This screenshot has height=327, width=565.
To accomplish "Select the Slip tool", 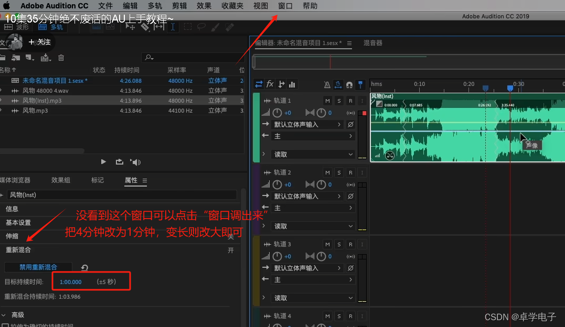I will click(158, 27).
